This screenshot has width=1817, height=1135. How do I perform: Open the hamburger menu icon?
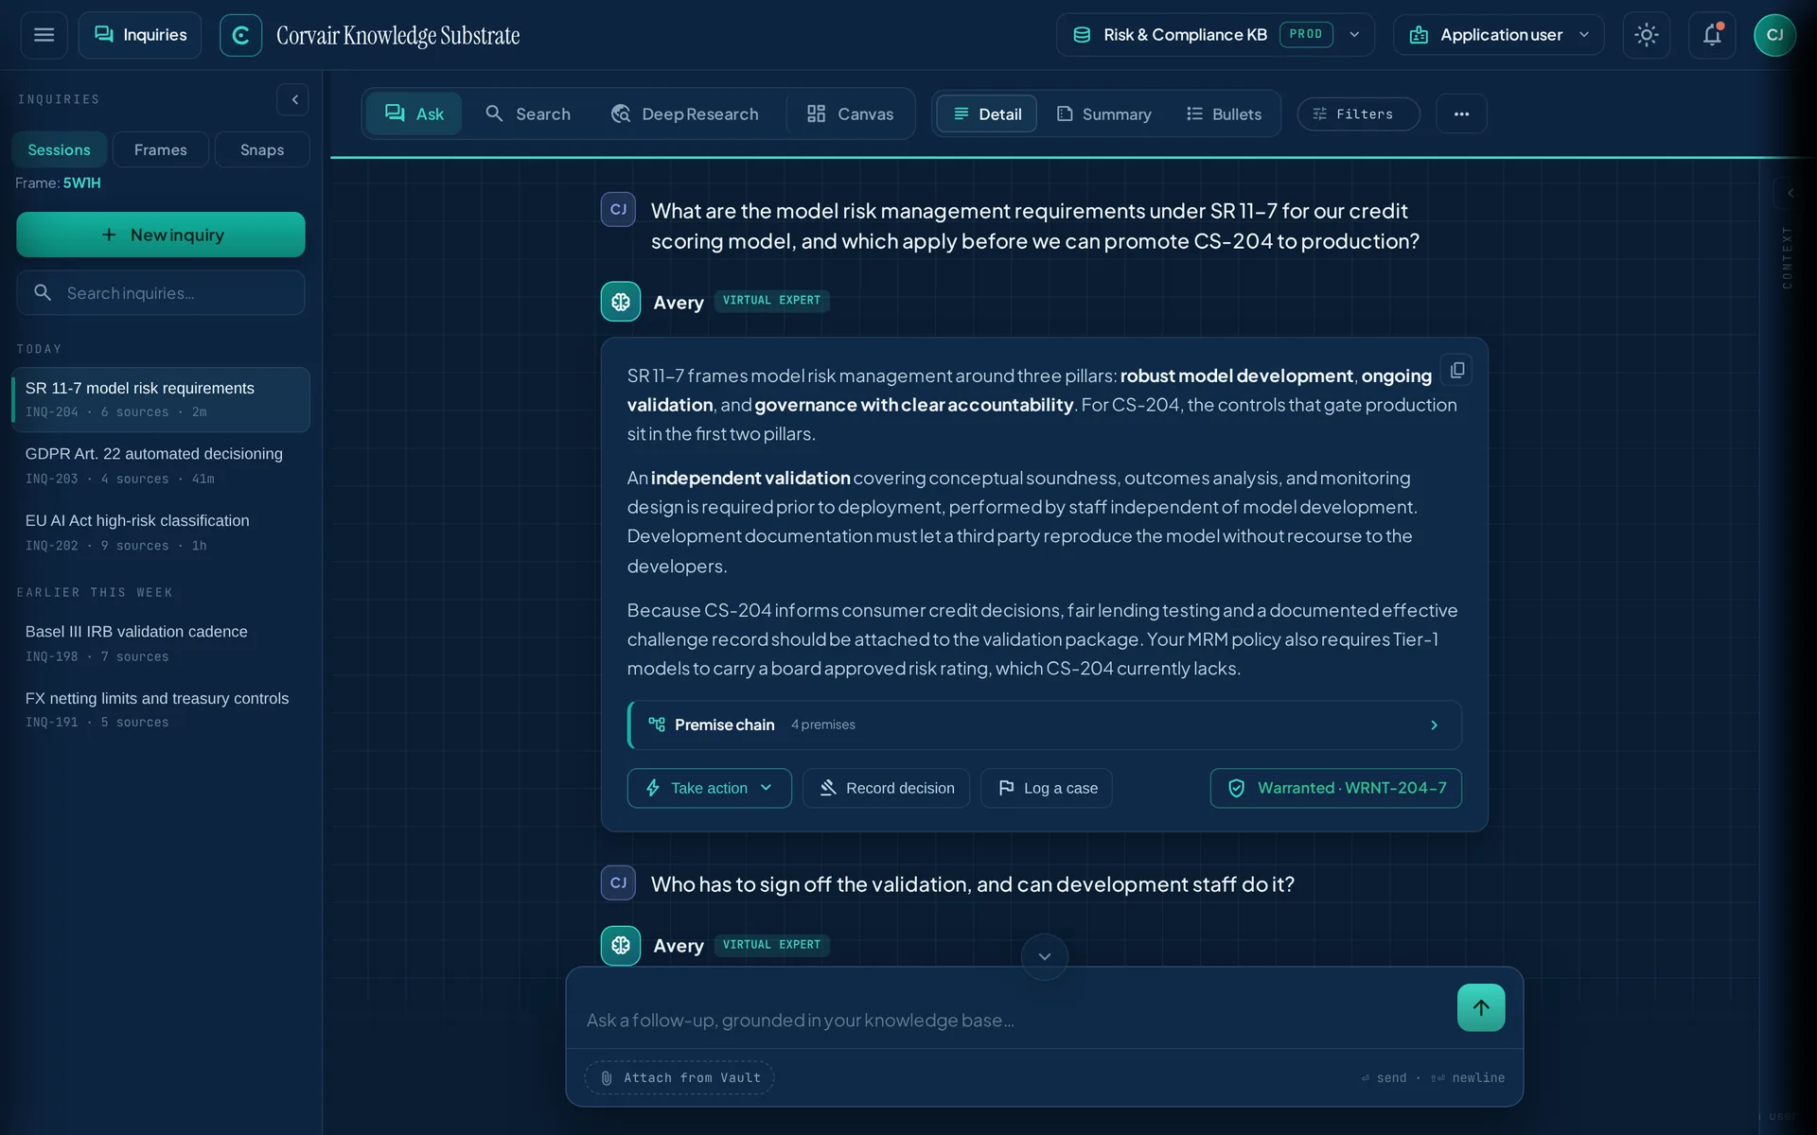44,35
